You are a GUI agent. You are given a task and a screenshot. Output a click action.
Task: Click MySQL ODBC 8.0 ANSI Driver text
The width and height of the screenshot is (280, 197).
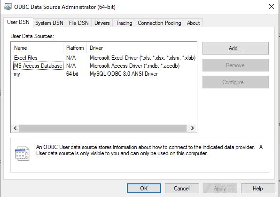tap(124, 74)
